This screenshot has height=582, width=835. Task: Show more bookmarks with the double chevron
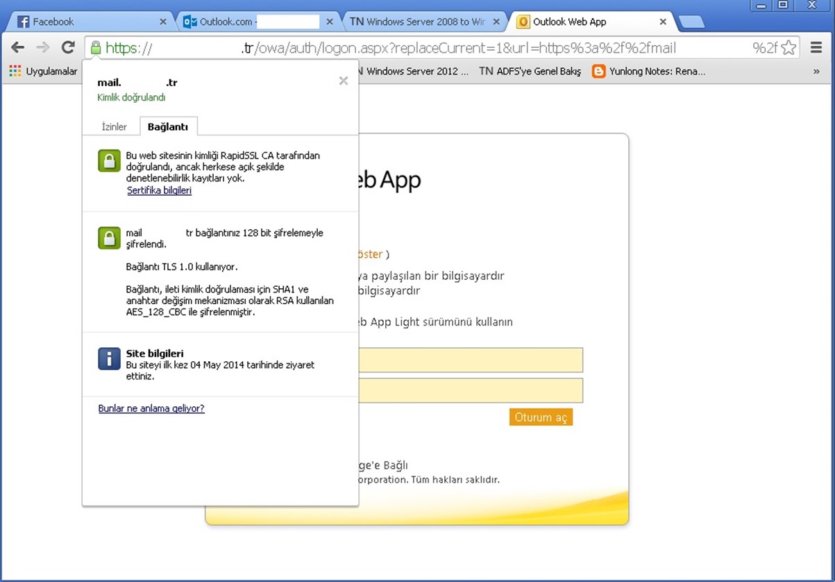[x=816, y=71]
